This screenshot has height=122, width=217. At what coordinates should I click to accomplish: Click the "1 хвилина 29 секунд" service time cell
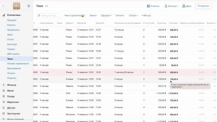124,72
